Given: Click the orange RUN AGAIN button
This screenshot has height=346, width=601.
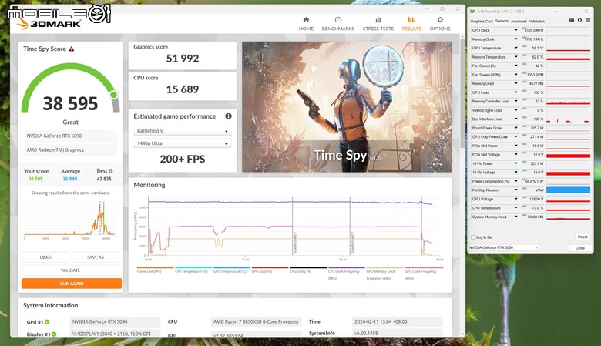Looking at the screenshot, I should tap(72, 284).
